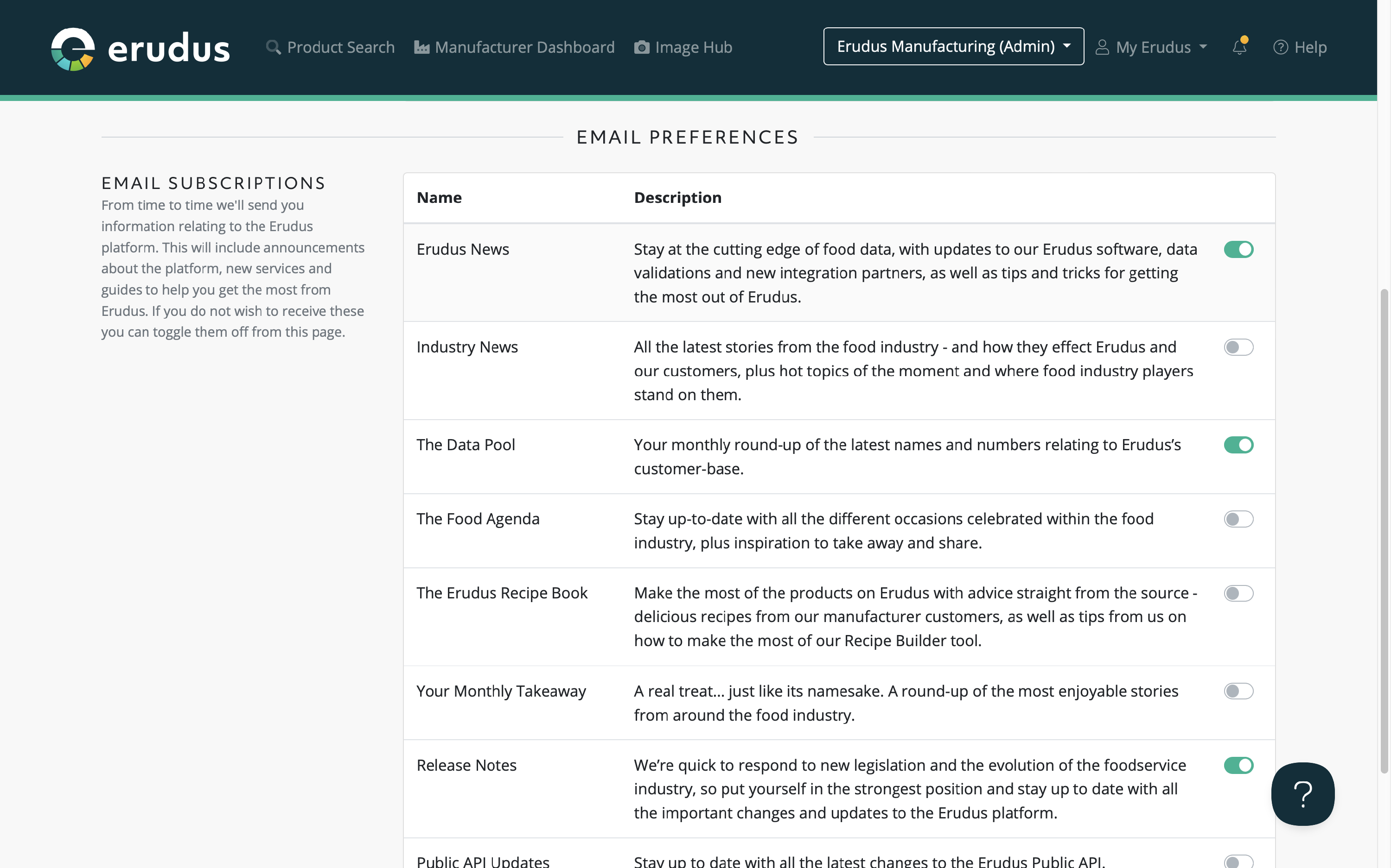1391x868 pixels.
Task: Turn off The Data Pool toggle
Action: tap(1238, 445)
